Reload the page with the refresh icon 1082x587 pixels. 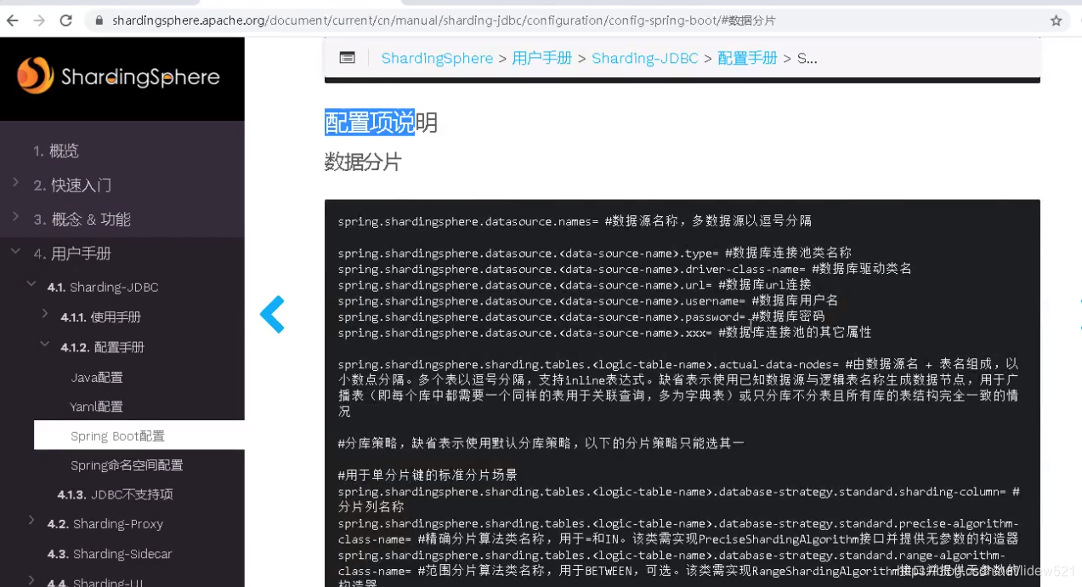[x=65, y=20]
